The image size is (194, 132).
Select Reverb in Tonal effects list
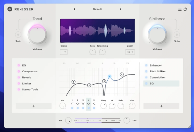[27, 77]
